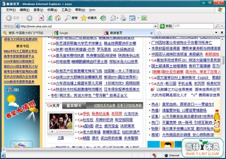
Task: Click the Internet zone globe icon
Action: [166, 155]
